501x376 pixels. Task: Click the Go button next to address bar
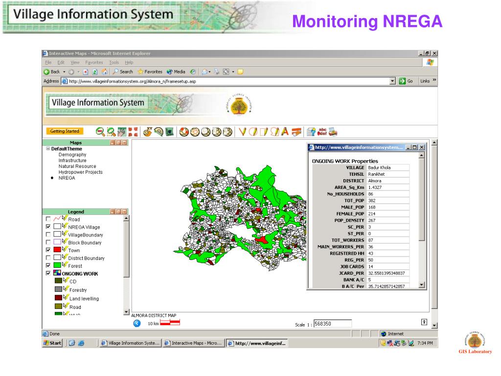click(x=406, y=81)
